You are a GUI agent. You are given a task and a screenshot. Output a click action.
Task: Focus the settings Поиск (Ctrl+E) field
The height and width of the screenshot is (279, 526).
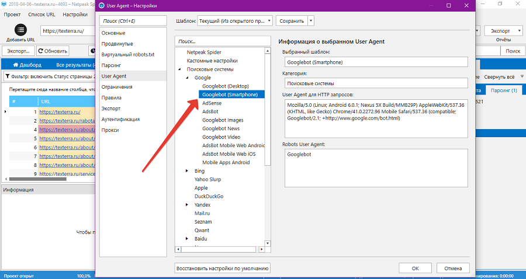coord(133,21)
